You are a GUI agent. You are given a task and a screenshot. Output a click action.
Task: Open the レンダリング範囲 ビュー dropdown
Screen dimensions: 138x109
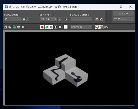pyautogui.click(x=12, y=19)
